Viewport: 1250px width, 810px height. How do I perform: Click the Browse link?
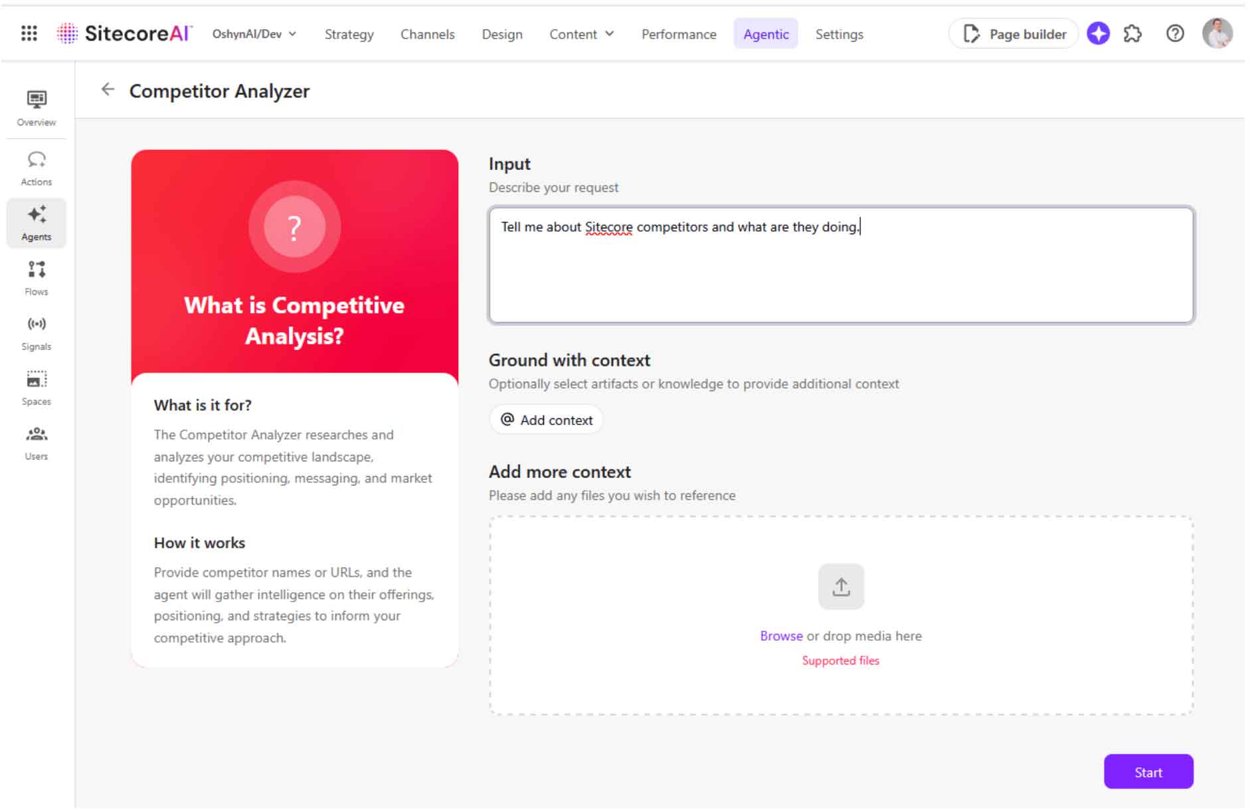[781, 636]
